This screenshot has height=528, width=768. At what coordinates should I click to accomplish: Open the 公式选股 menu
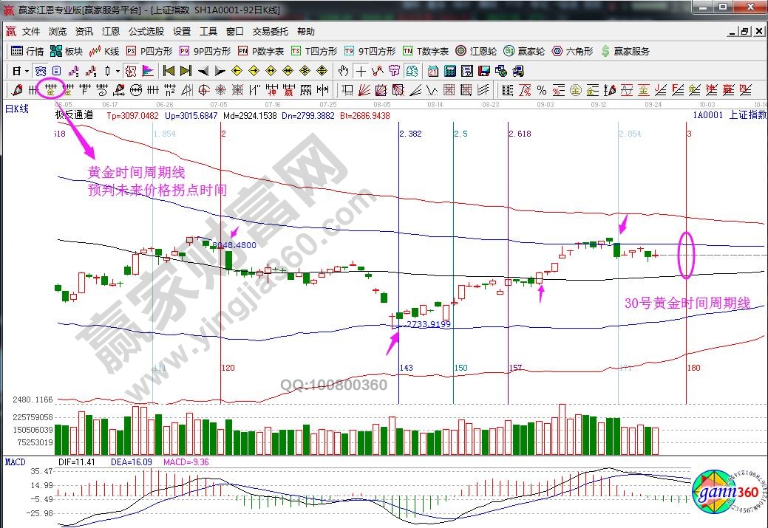point(146,32)
